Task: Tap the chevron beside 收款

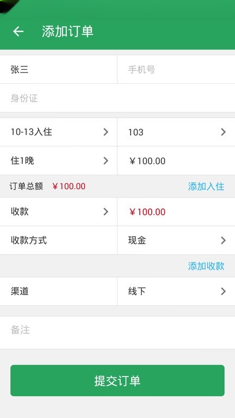Action: click(x=106, y=212)
